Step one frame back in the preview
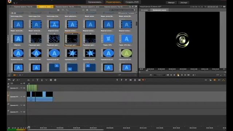233x131 pixels. (174, 75)
